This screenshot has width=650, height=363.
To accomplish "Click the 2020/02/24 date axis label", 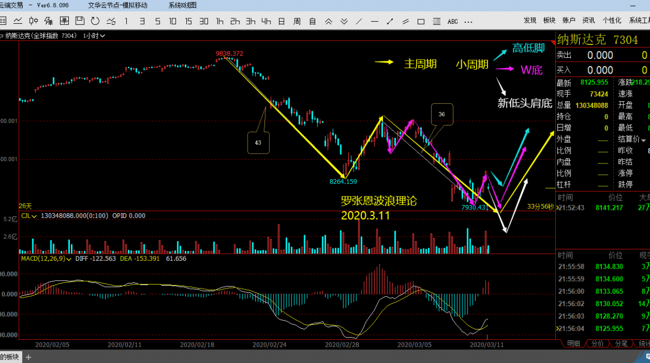I will click(x=269, y=344).
